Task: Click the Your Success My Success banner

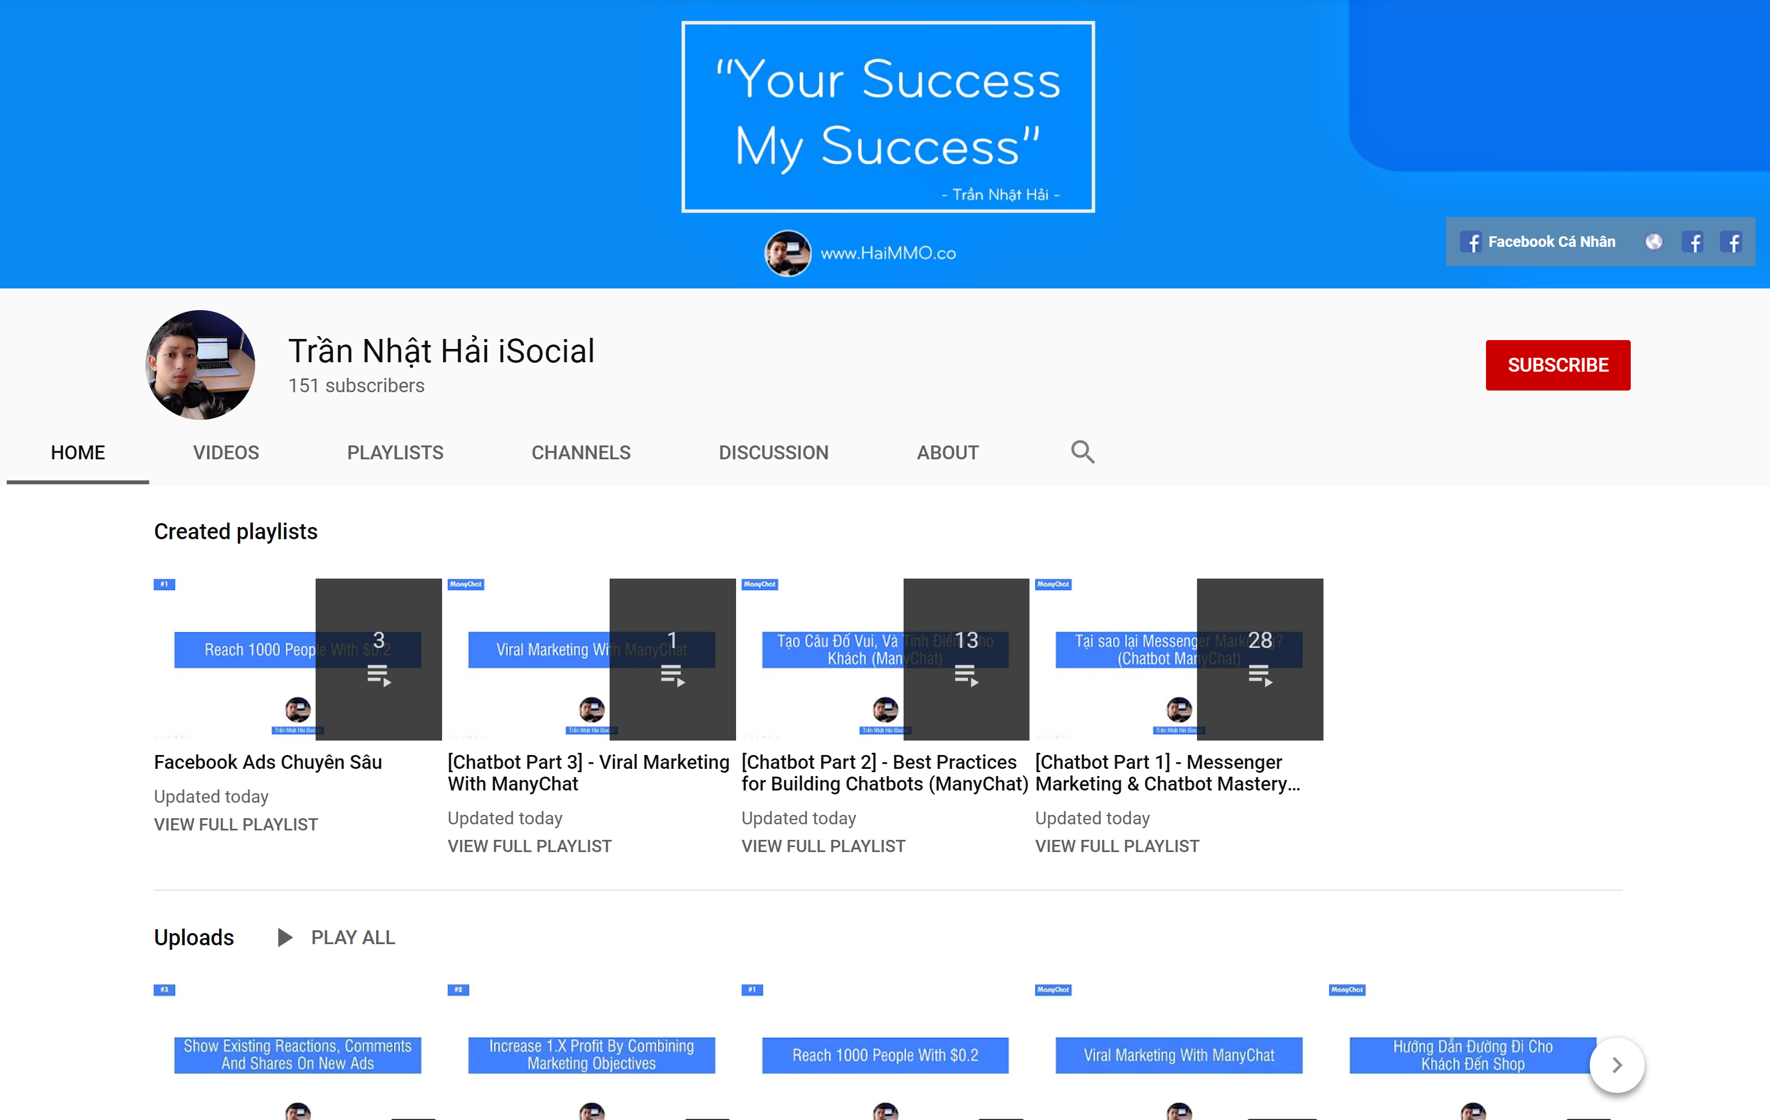Action: (x=888, y=117)
